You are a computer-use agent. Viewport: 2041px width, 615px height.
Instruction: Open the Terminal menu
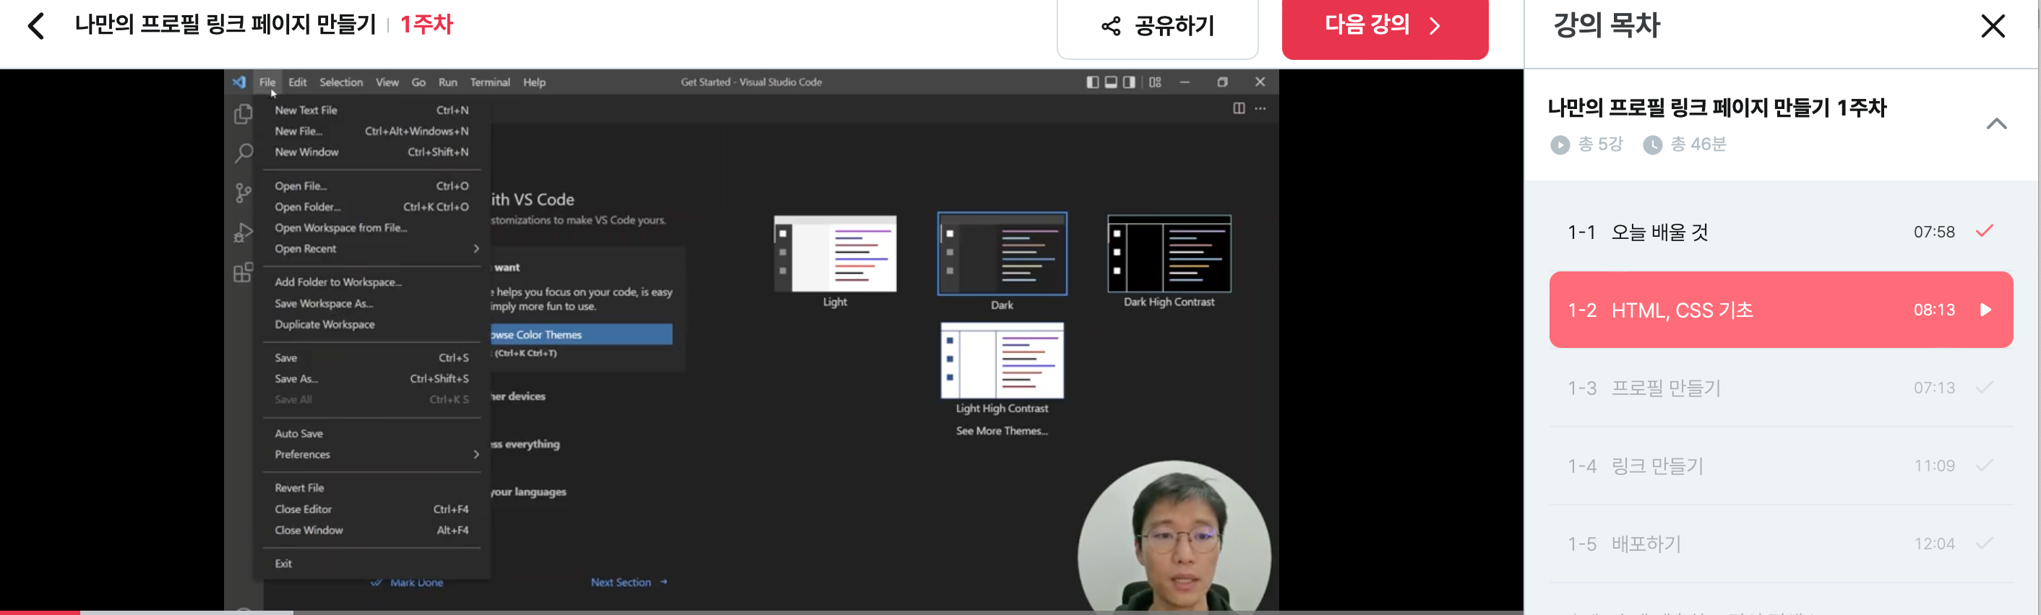click(489, 82)
